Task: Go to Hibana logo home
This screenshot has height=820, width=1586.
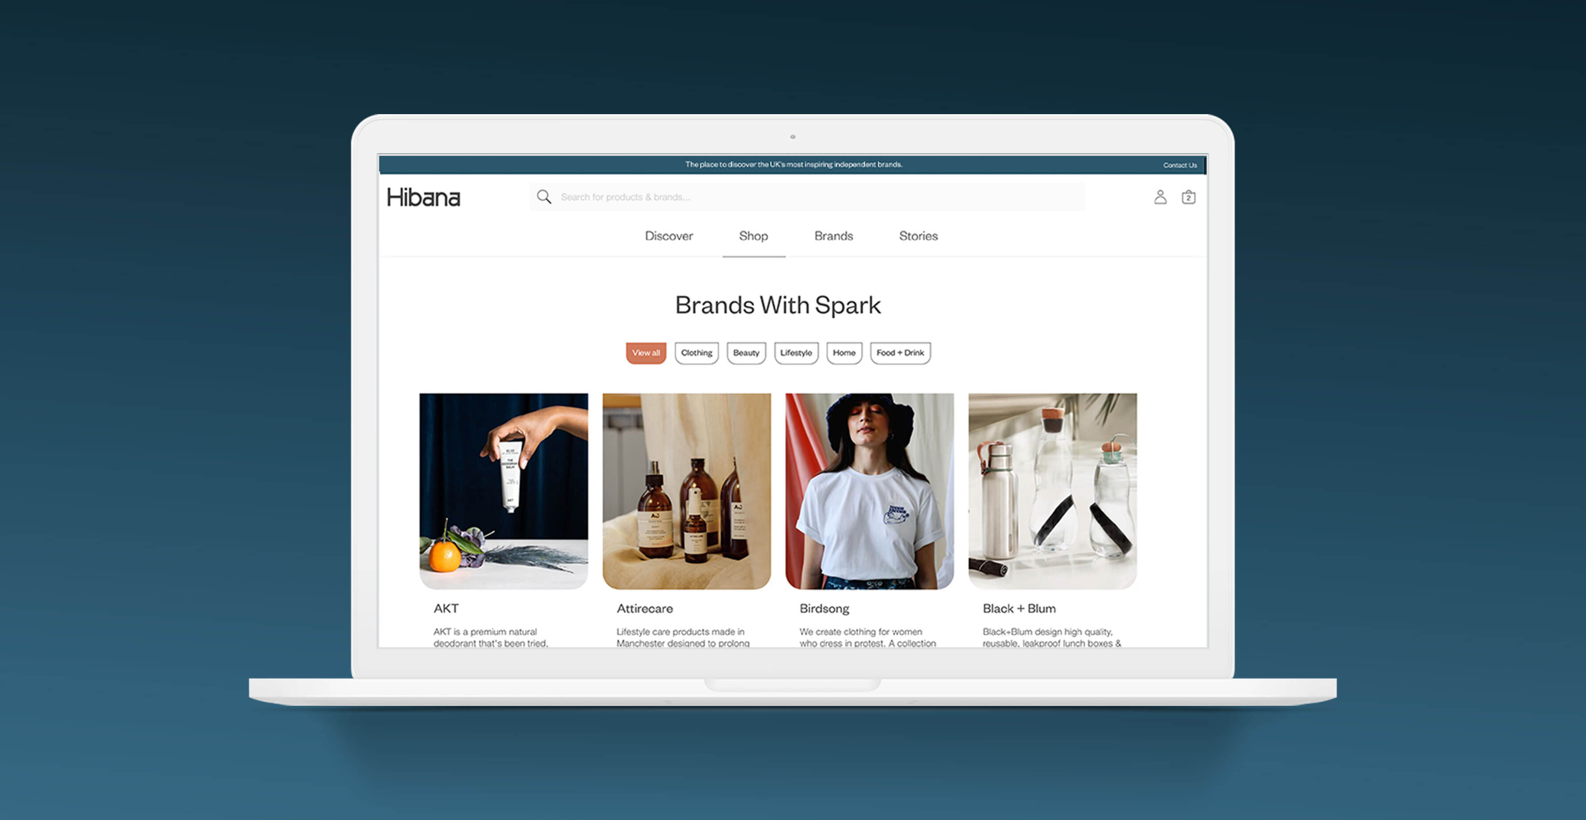Action: click(424, 197)
